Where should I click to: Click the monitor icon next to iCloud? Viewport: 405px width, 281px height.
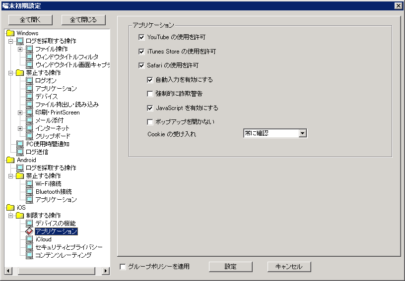click(29, 239)
